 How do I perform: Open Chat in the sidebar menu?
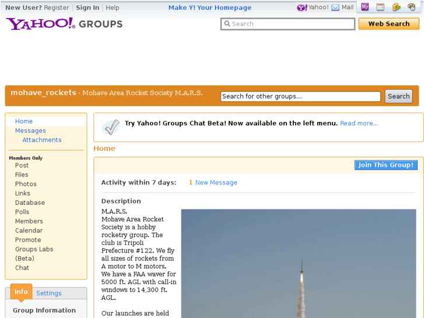tap(22, 268)
